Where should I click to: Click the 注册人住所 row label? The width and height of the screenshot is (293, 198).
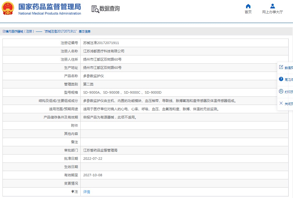click(x=69, y=59)
